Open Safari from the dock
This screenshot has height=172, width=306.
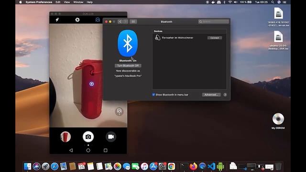[55, 166]
